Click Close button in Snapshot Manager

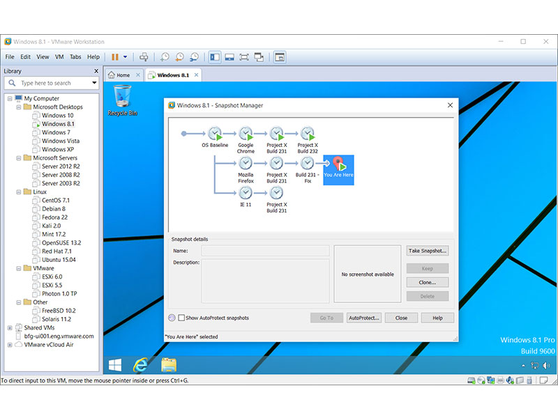[402, 318]
